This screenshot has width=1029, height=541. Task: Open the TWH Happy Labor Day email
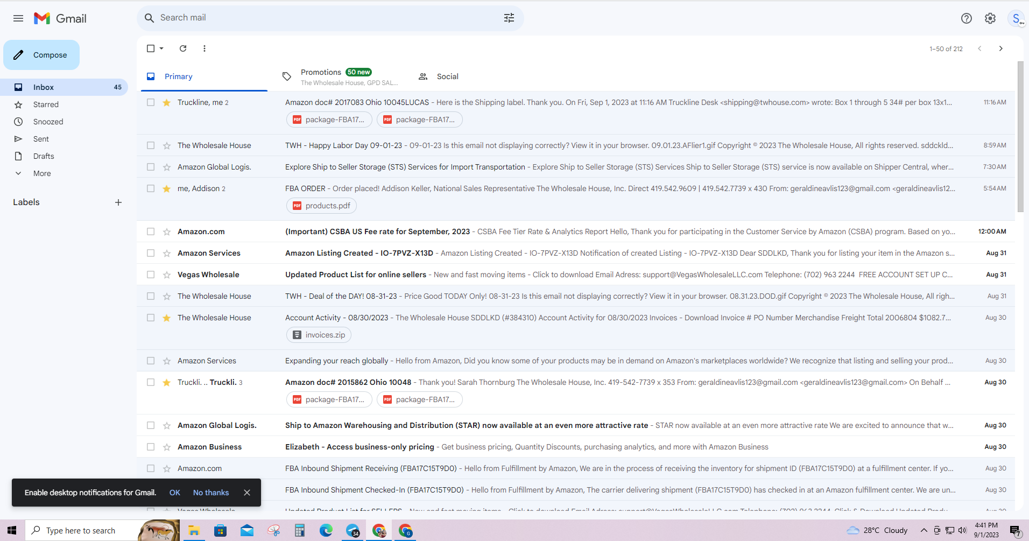576,145
